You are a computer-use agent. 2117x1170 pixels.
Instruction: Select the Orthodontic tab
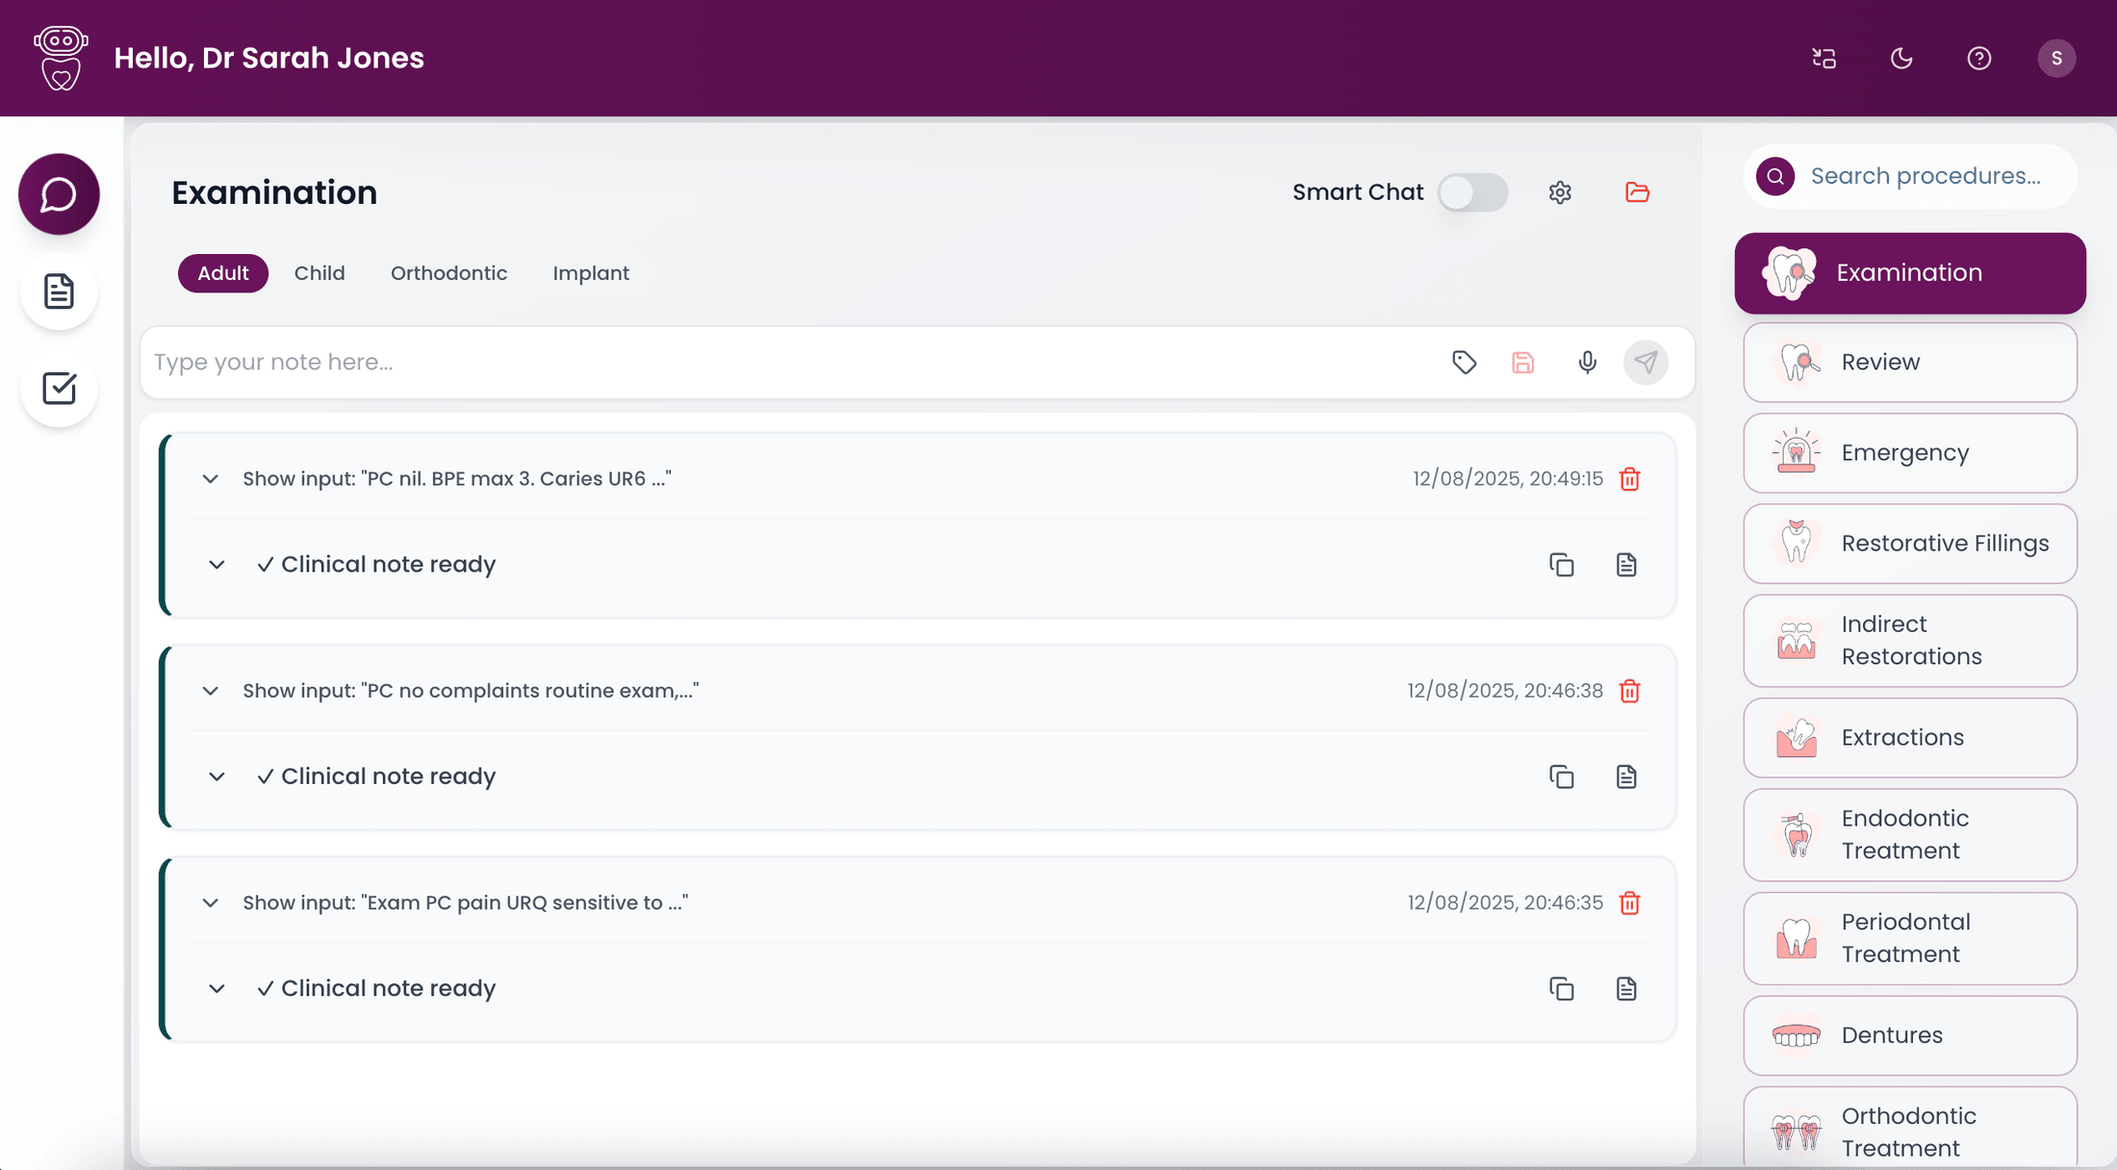pyautogui.click(x=448, y=273)
